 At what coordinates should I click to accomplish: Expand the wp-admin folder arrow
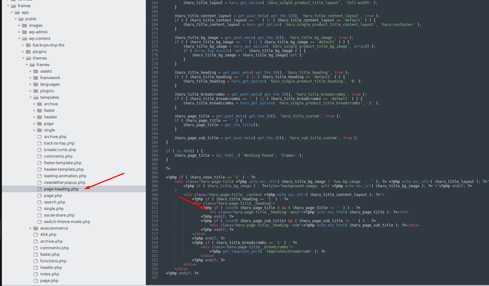19,32
